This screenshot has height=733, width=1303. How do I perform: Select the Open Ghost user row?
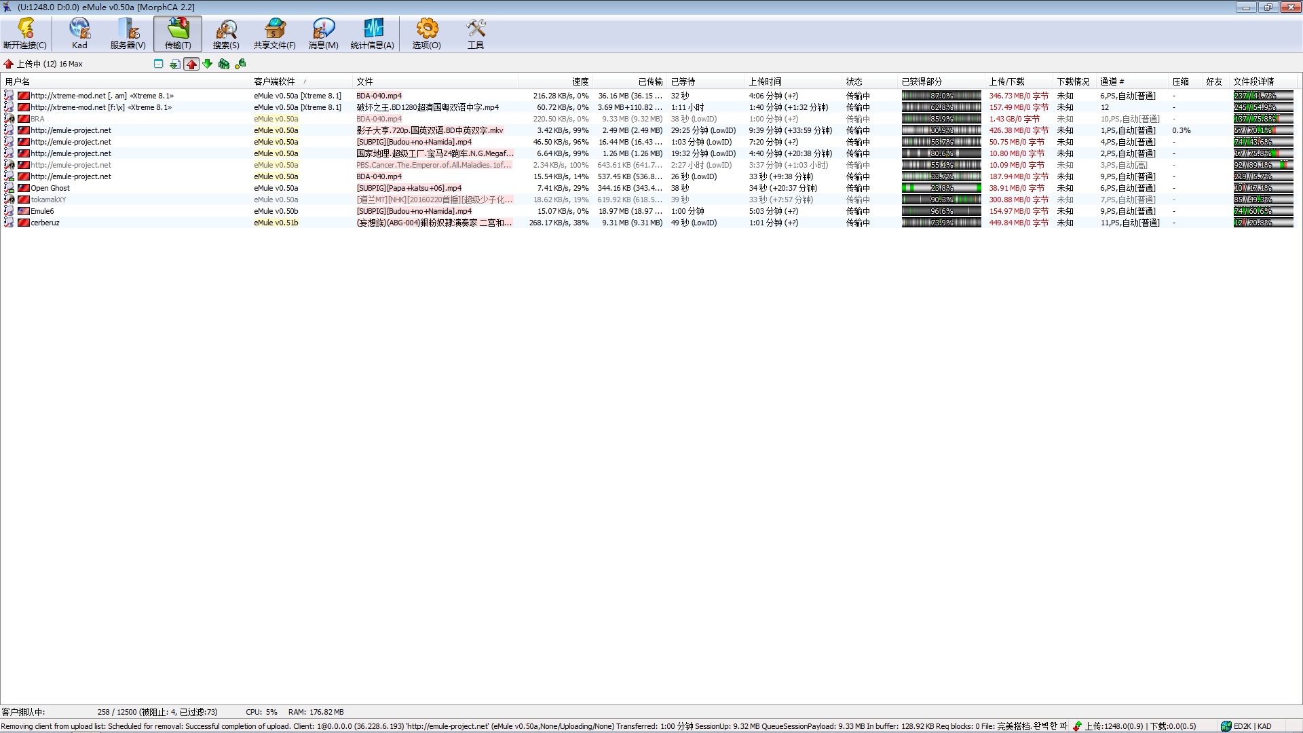[50, 188]
